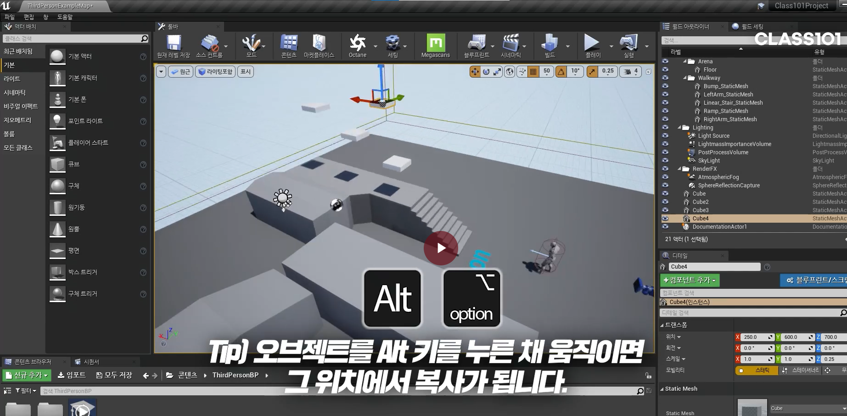Image resolution: width=847 pixels, height=416 pixels.
Task: Select the Point Light icon in Place Actors
Action: pos(57,121)
